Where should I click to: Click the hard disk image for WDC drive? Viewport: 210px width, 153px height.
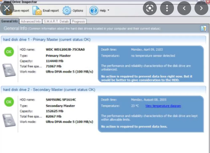coord(9,70)
